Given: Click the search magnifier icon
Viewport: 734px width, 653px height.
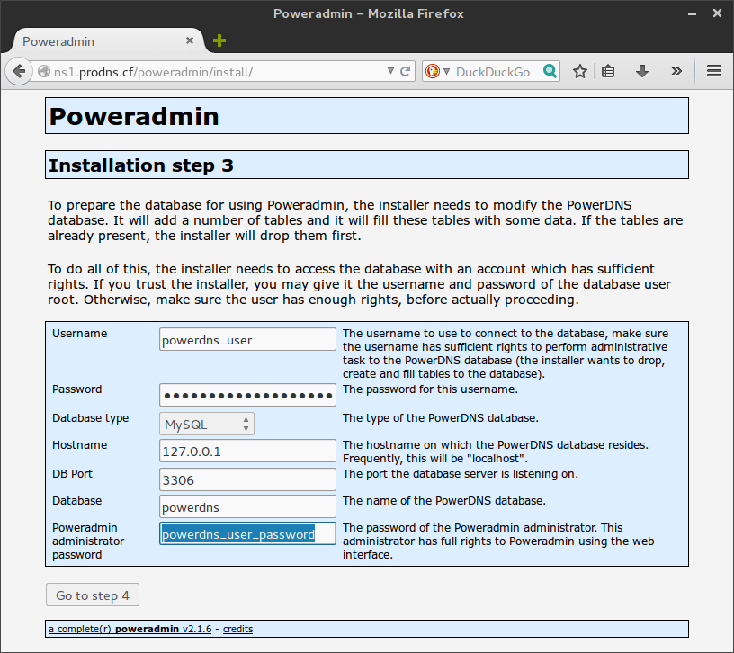Looking at the screenshot, I should click(550, 71).
